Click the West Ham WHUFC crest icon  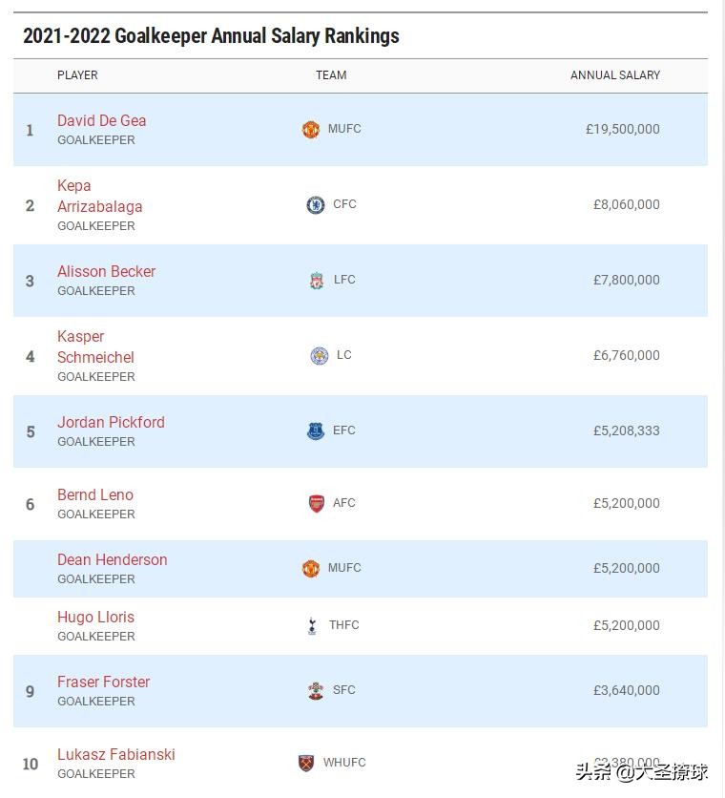[x=305, y=763]
